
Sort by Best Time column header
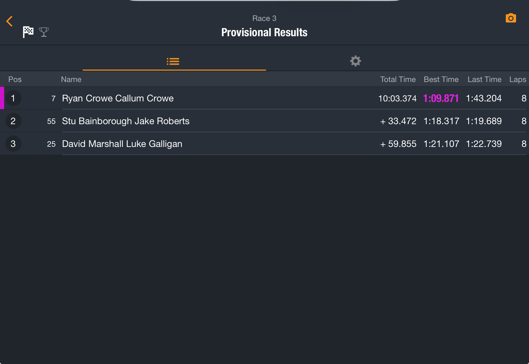point(441,79)
